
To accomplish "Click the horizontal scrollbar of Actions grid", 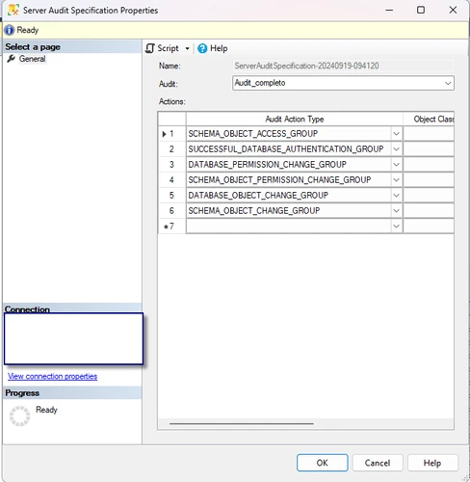I will [x=242, y=424].
